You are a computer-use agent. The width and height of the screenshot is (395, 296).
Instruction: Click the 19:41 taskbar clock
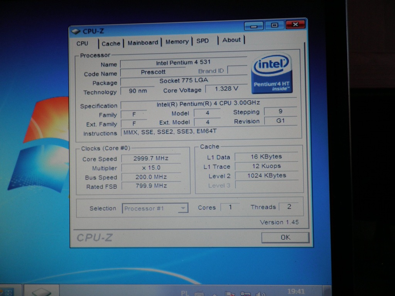pyautogui.click(x=296, y=291)
